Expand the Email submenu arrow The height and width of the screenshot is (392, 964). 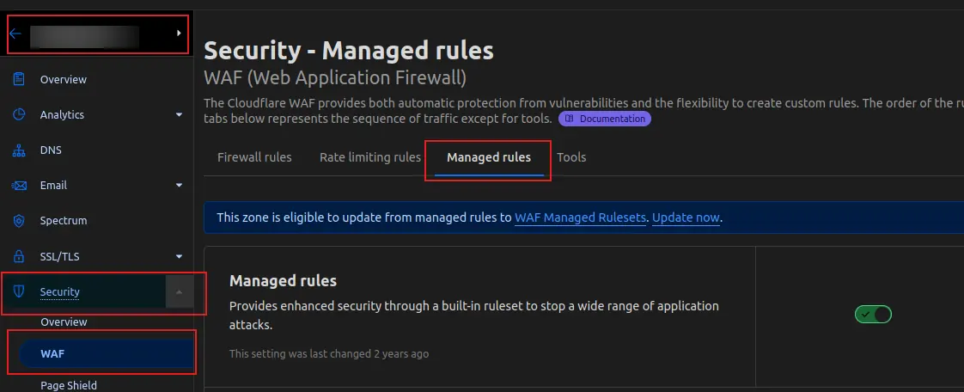(179, 185)
